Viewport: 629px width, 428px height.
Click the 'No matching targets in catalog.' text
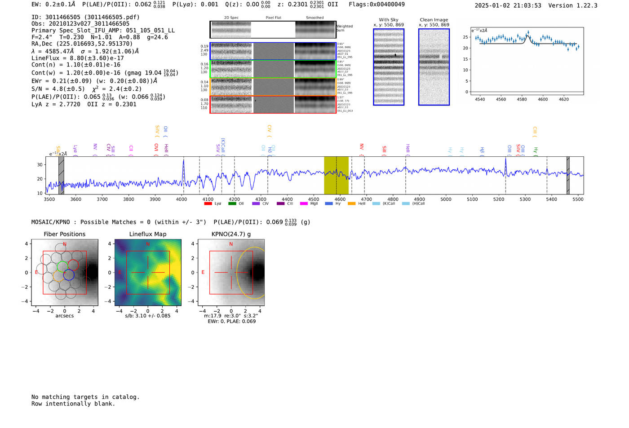(x=85, y=397)
